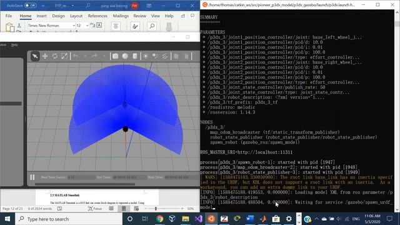Click the Copy icon in Gazebo toolbar
The image size is (400, 225).
coord(176,56)
